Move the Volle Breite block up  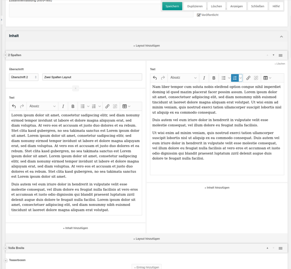pyautogui.click(x=267, y=248)
